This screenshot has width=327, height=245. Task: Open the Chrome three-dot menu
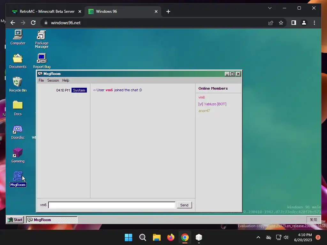(314, 23)
